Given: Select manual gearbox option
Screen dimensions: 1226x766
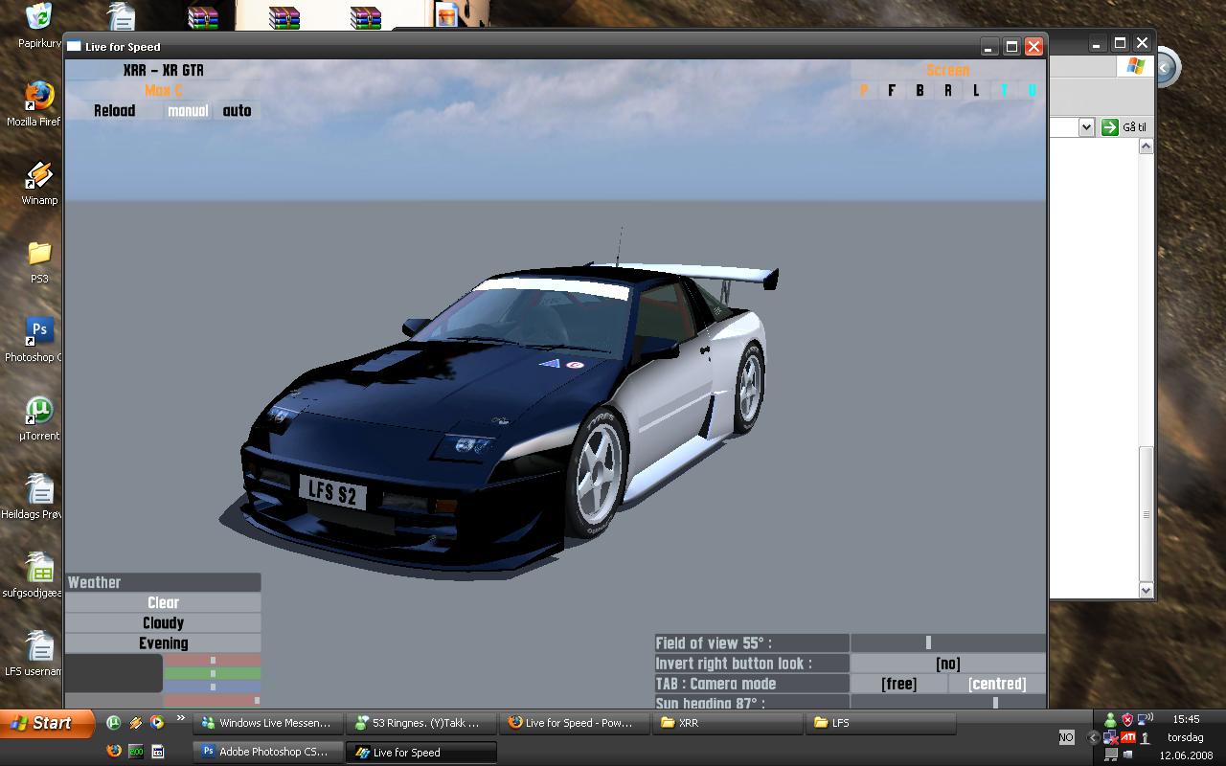Looking at the screenshot, I should (188, 111).
